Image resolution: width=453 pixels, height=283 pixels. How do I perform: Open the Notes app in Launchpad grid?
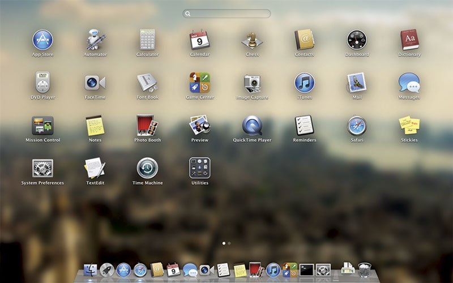(95, 126)
